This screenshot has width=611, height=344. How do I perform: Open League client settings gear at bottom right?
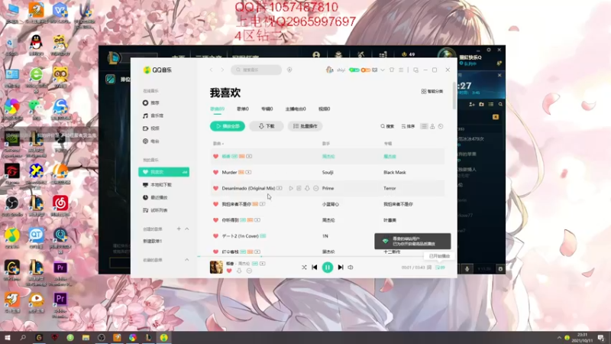click(500, 269)
